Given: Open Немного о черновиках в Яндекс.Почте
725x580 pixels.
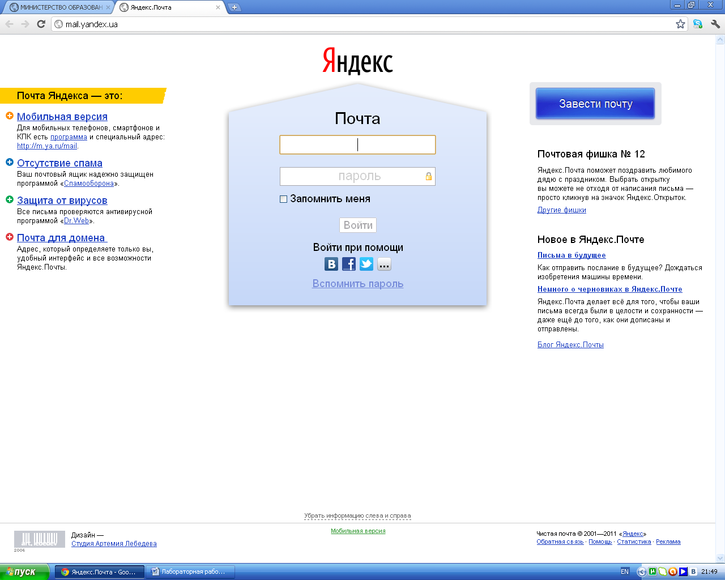Looking at the screenshot, I should pyautogui.click(x=610, y=289).
